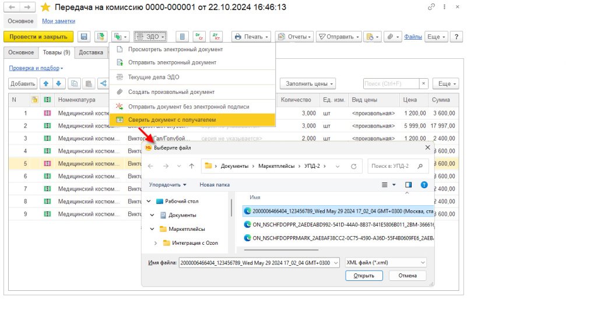Click the help question mark button in toolbar
Image resolution: width=597 pixels, height=313 pixels.
[456, 37]
